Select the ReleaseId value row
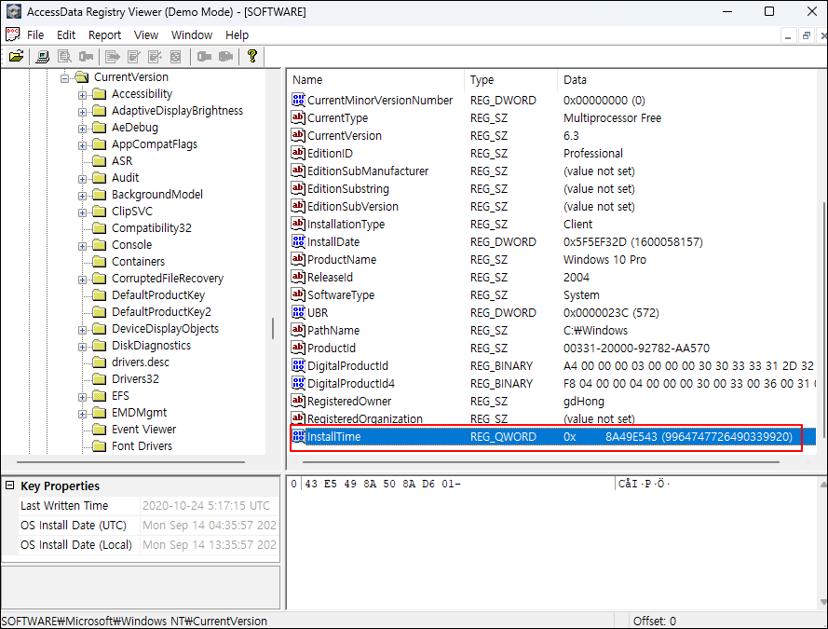This screenshot has height=629, width=828. coord(553,278)
